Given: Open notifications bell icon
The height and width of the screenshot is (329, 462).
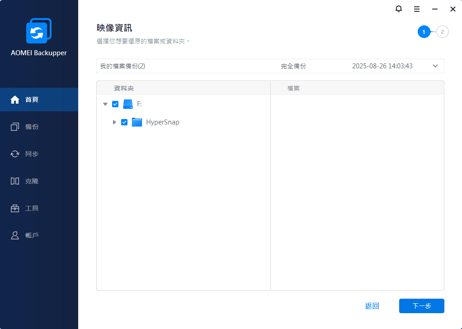Looking at the screenshot, I should coord(399,9).
